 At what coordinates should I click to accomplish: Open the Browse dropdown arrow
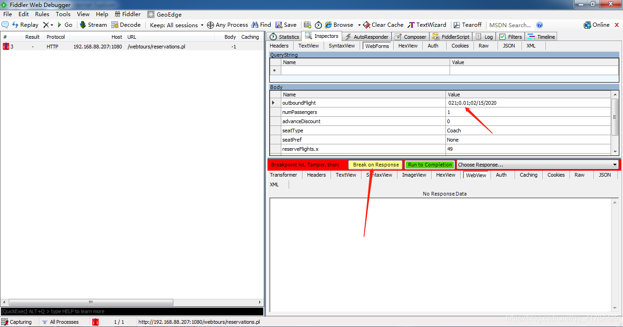pyautogui.click(x=359, y=25)
